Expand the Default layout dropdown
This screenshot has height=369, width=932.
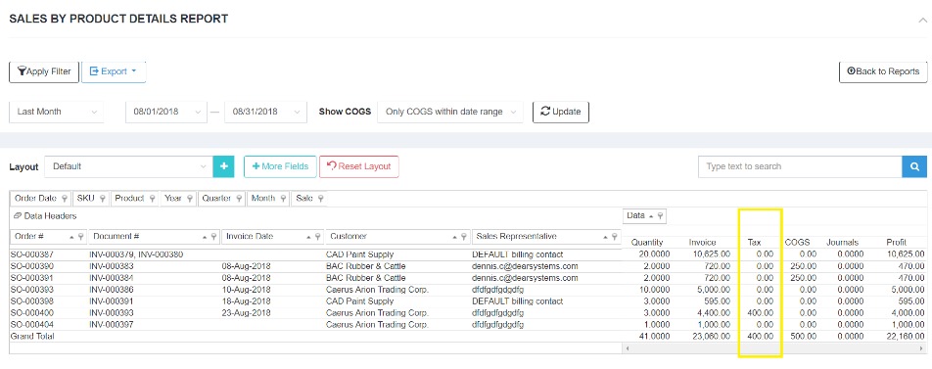[128, 166]
